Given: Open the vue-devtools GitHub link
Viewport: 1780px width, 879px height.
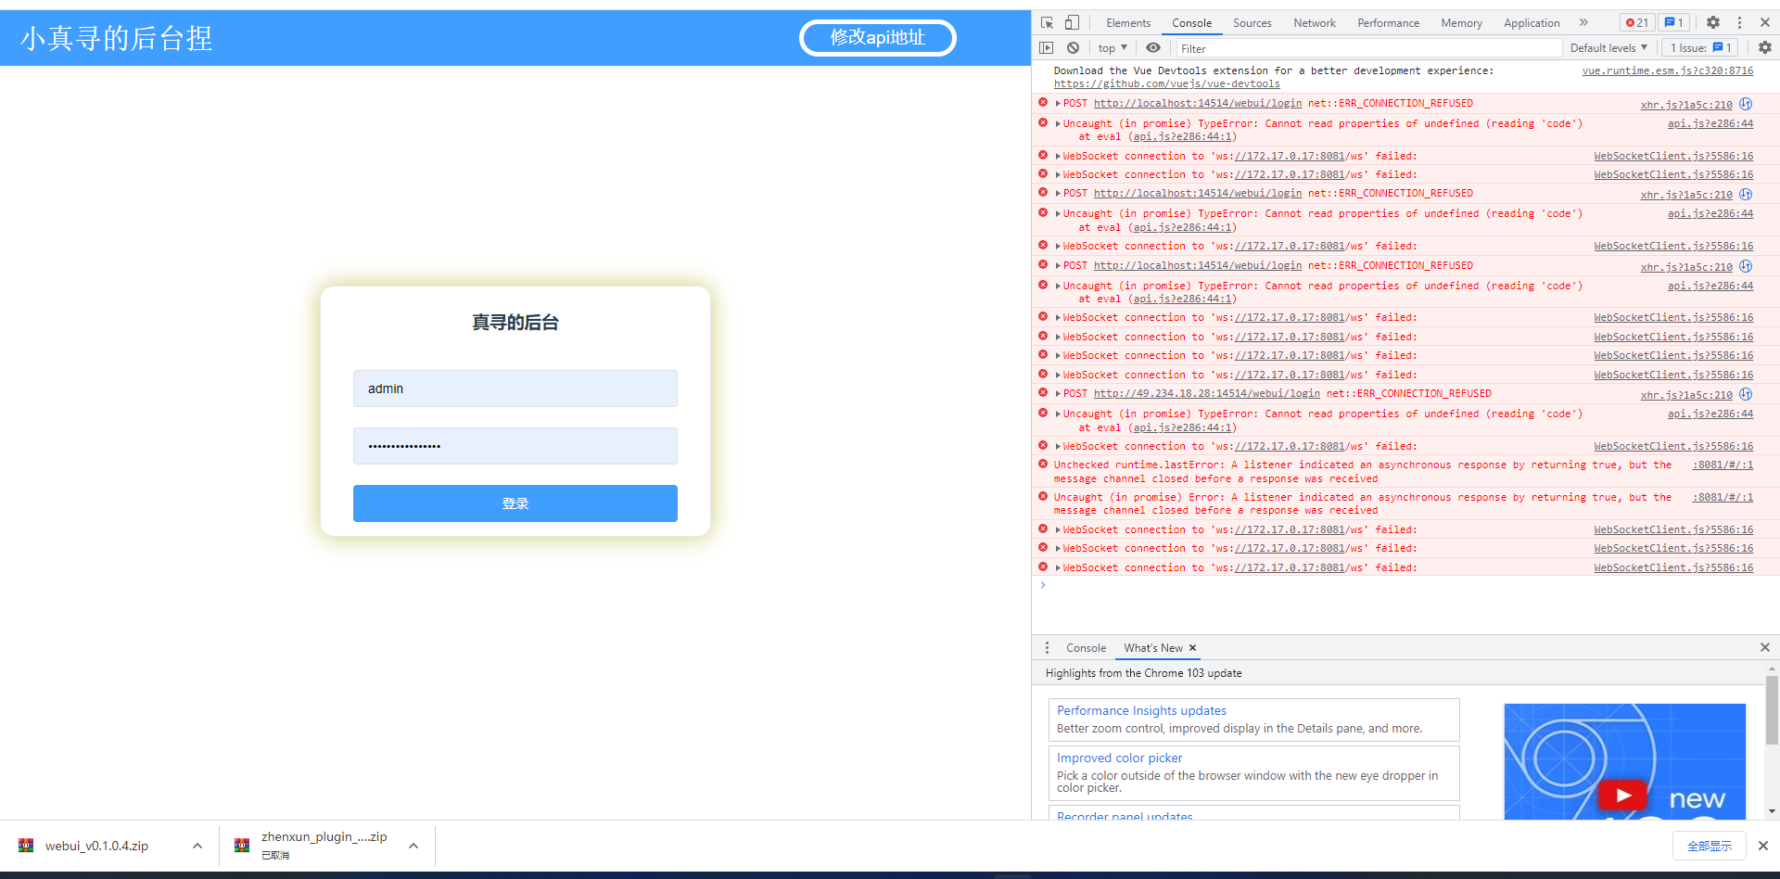Looking at the screenshot, I should pyautogui.click(x=1166, y=83).
